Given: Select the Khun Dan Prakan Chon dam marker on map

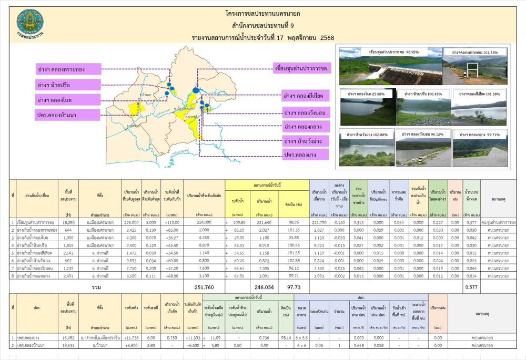Looking at the screenshot, I should pos(196,90).
